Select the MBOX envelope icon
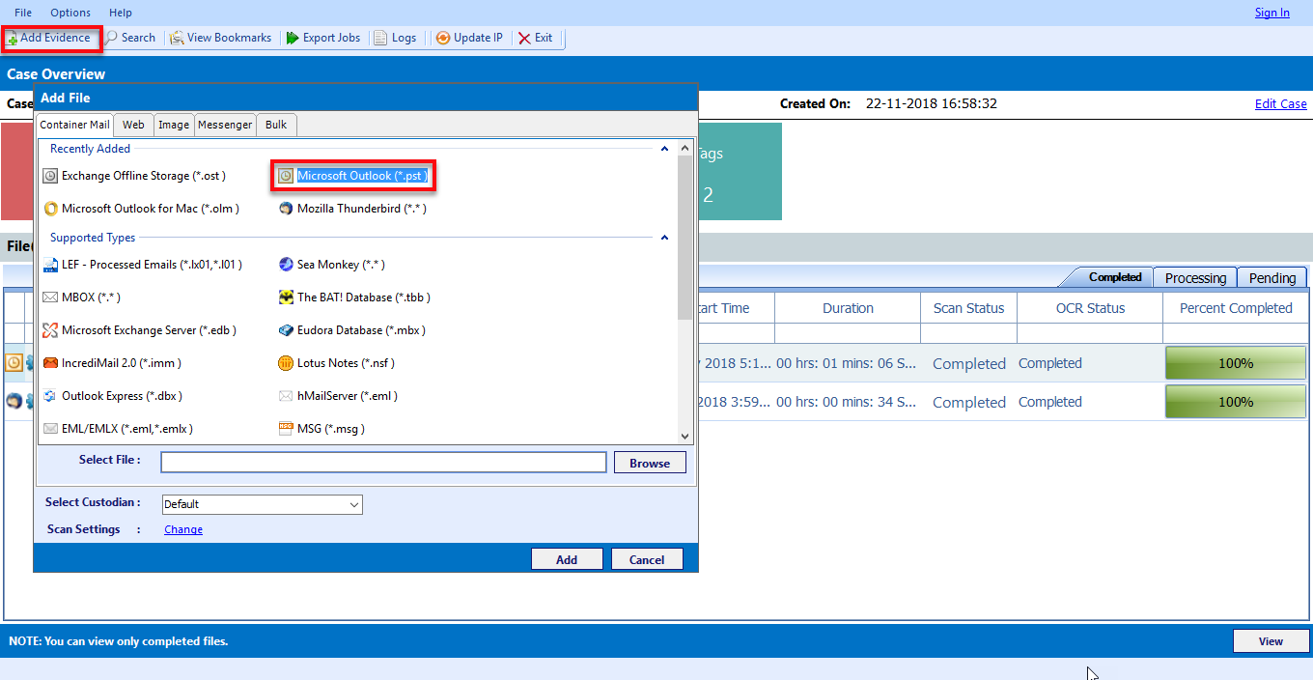The image size is (1313, 680). pos(51,297)
